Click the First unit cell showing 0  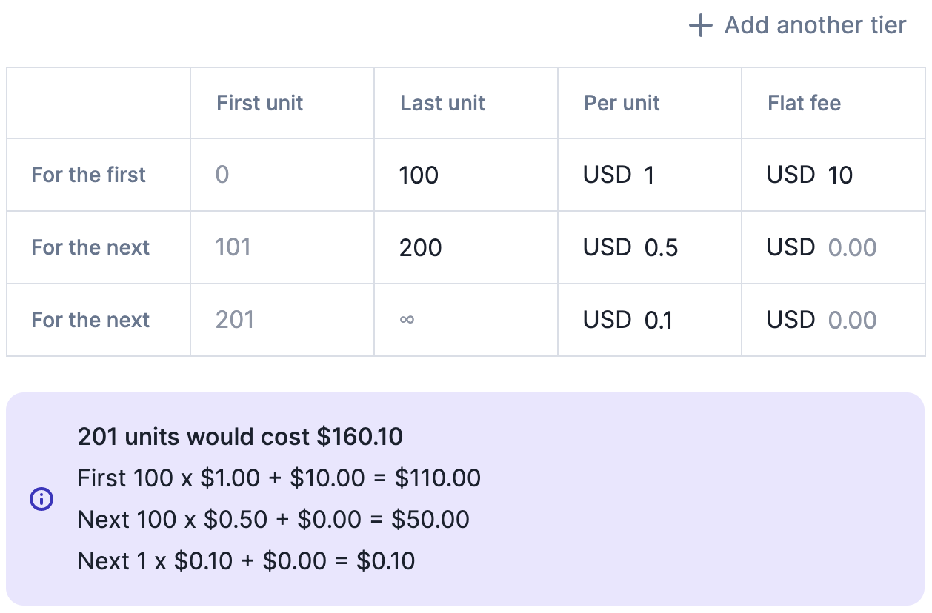[x=282, y=175]
